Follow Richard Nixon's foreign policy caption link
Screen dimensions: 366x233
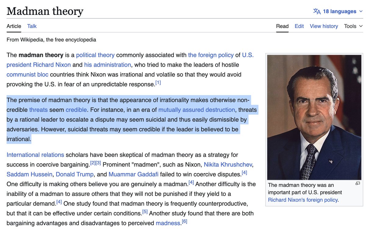pyautogui.click(x=303, y=200)
